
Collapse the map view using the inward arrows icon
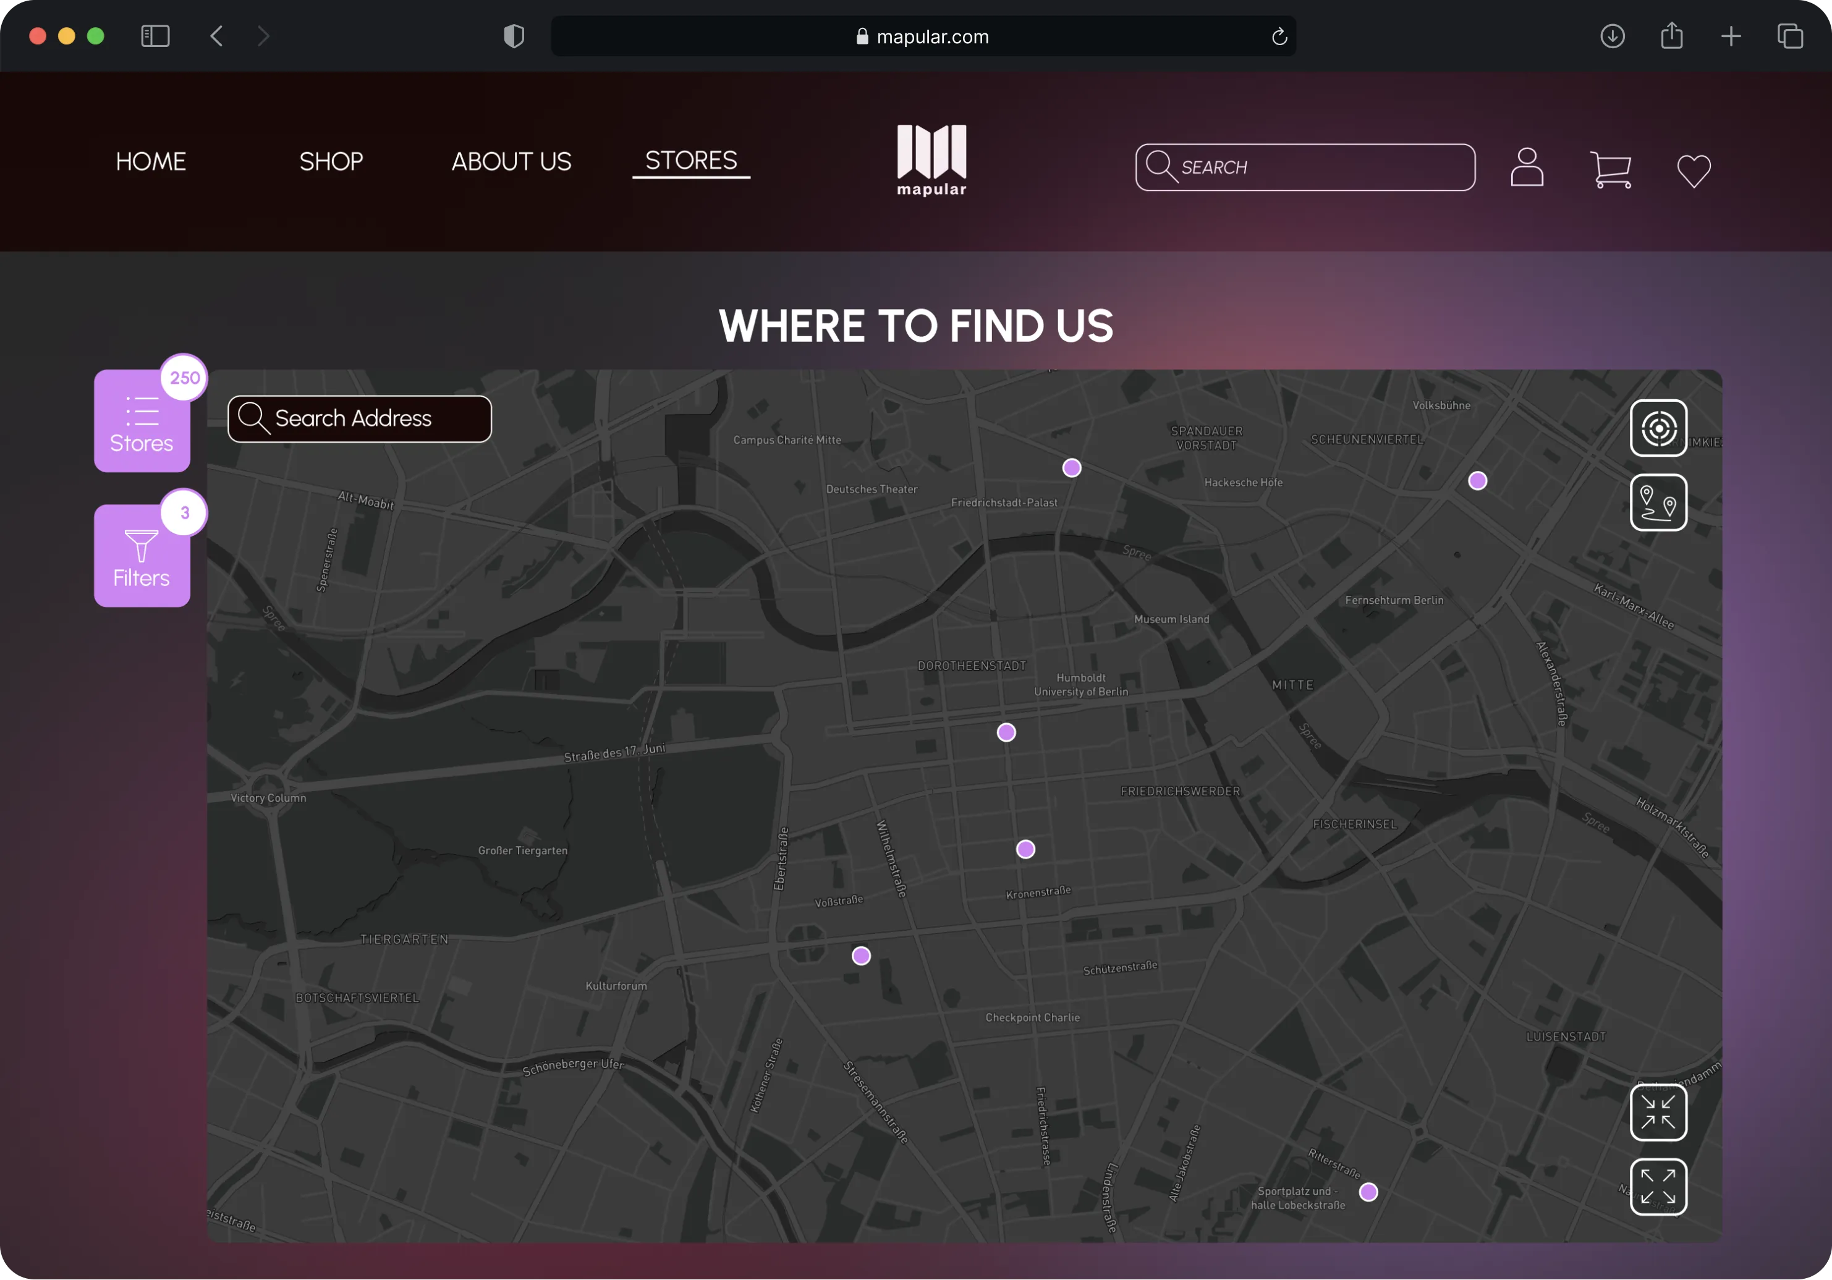point(1659,1113)
